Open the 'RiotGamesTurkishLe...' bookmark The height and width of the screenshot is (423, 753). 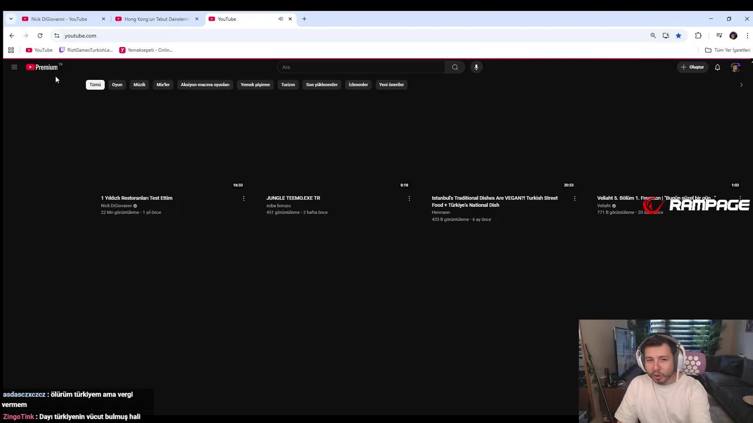(86, 50)
